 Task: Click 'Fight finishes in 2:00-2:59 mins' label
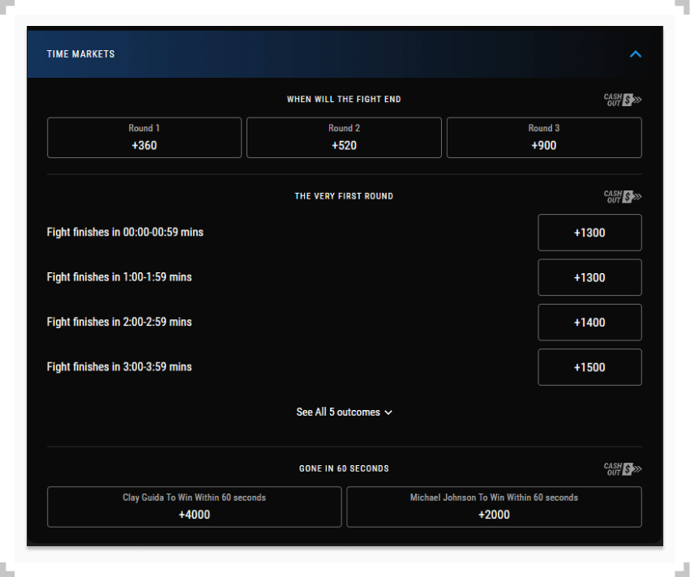pos(119,322)
